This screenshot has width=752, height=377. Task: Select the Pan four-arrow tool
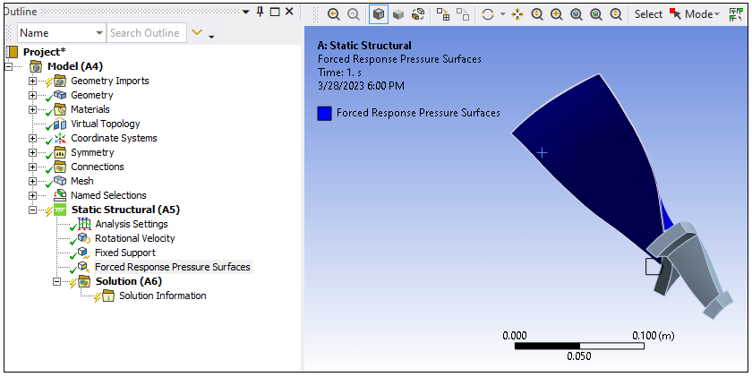pyautogui.click(x=517, y=14)
